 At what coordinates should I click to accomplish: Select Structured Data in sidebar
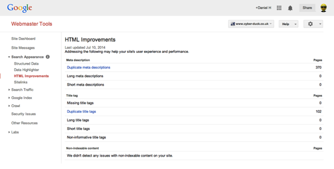point(26,64)
